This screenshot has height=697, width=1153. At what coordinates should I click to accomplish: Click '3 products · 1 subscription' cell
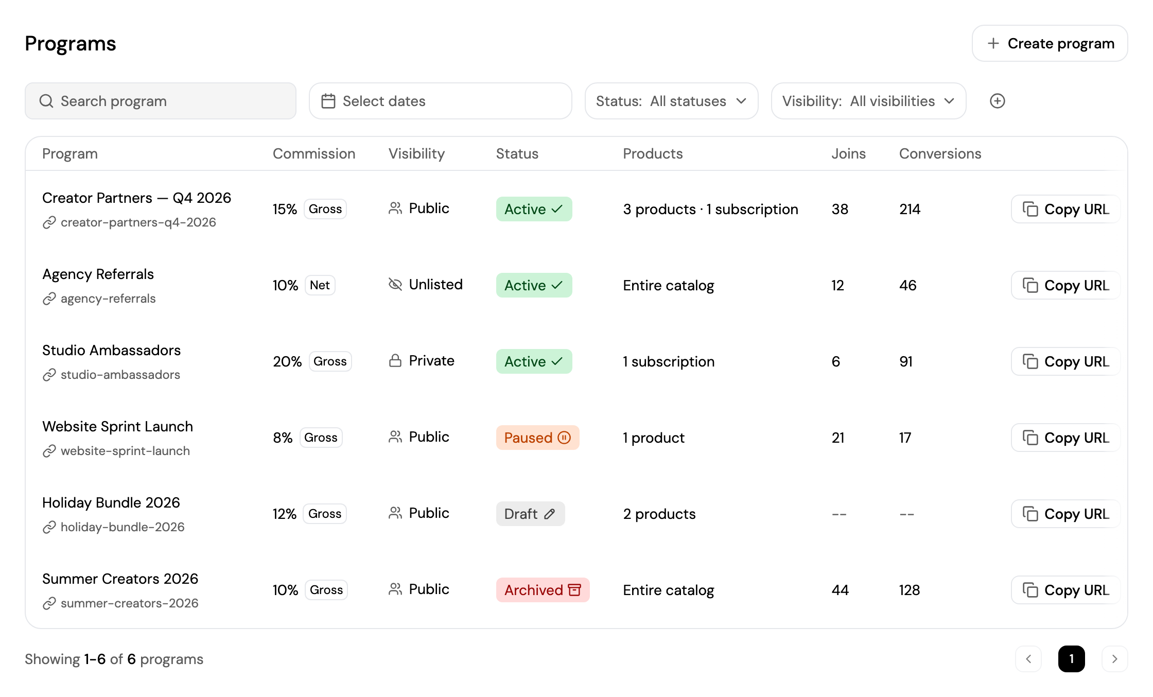pyautogui.click(x=710, y=209)
